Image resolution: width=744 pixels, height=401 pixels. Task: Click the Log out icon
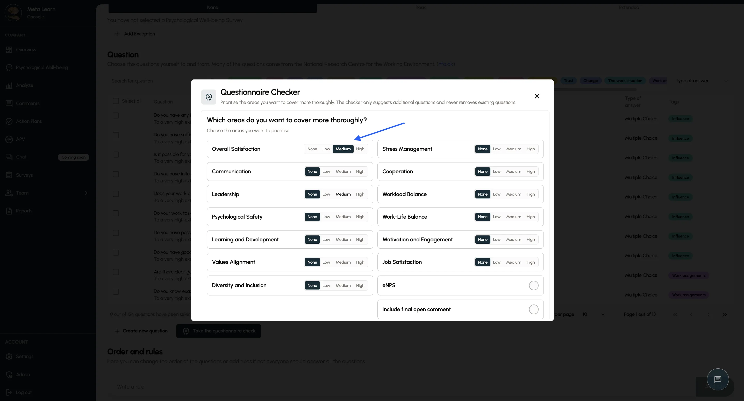point(9,392)
